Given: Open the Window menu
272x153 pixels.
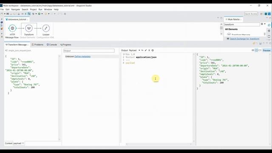Looking at the screenshot, I should [48, 9].
